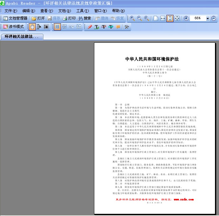
Task: Select the 环评相关法律法... document tab
Action: [22, 37]
